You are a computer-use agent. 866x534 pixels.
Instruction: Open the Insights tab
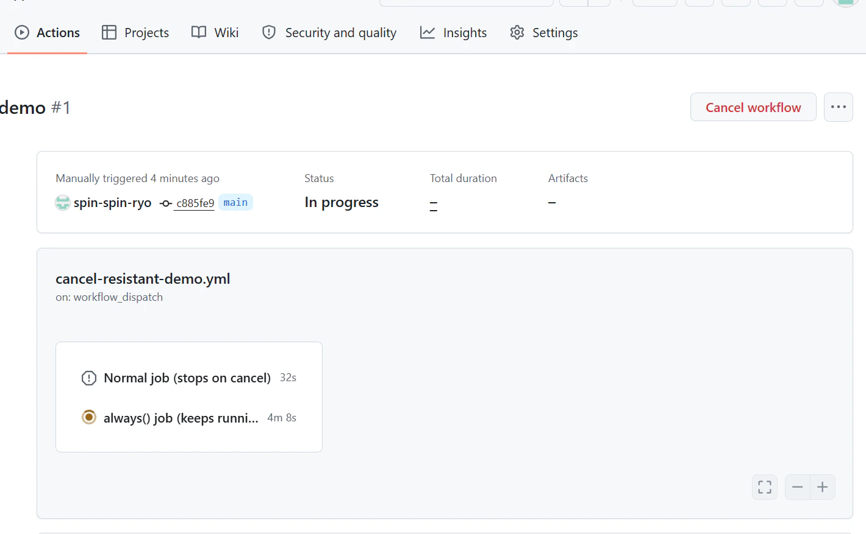(x=453, y=33)
